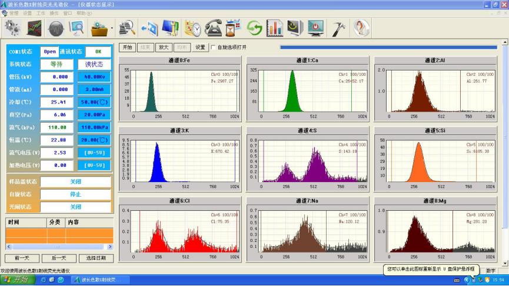Click the 40.00Kv setpoint box
The width and height of the screenshot is (509, 286).
[94, 77]
